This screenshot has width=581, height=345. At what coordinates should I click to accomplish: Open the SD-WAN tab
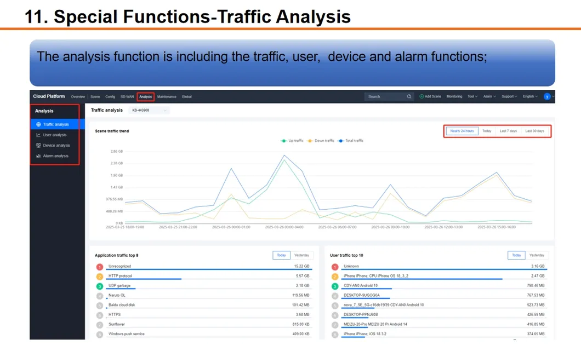[127, 96]
